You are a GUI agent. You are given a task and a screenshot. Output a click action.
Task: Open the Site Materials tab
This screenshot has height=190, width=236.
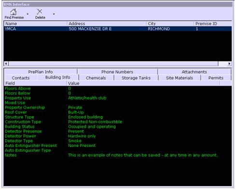coord(180,78)
